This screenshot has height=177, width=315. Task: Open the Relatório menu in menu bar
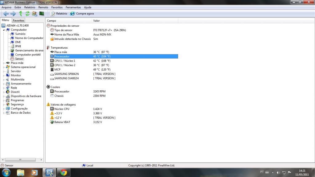click(x=30, y=7)
